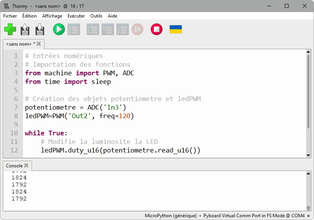The image size is (314, 220).
Task: Close the <sans nom> editor tab
Action: (39, 44)
